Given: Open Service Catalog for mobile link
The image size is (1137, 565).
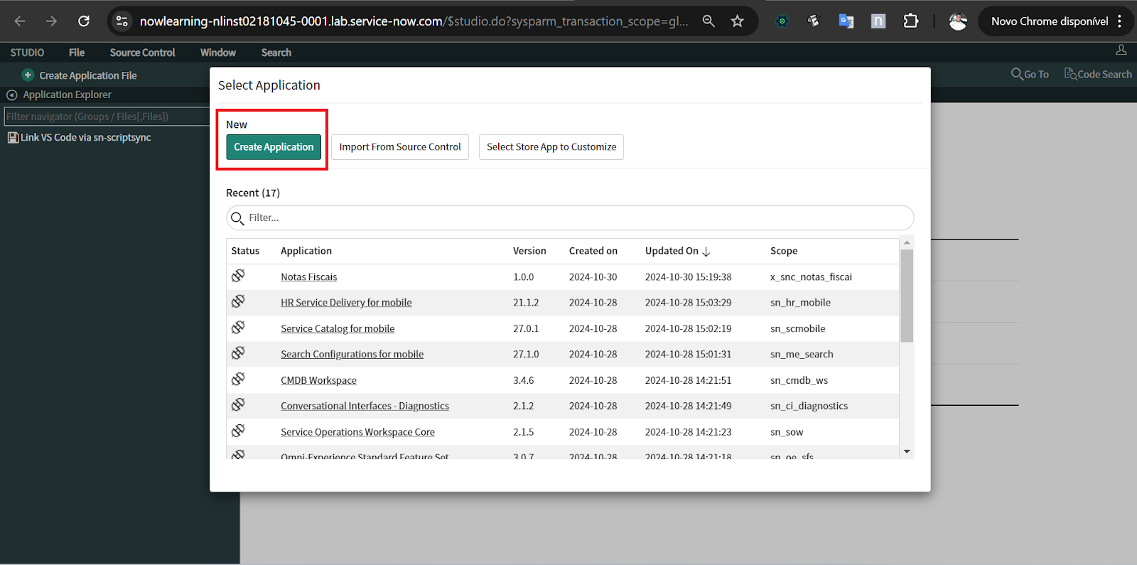Looking at the screenshot, I should click(x=338, y=329).
